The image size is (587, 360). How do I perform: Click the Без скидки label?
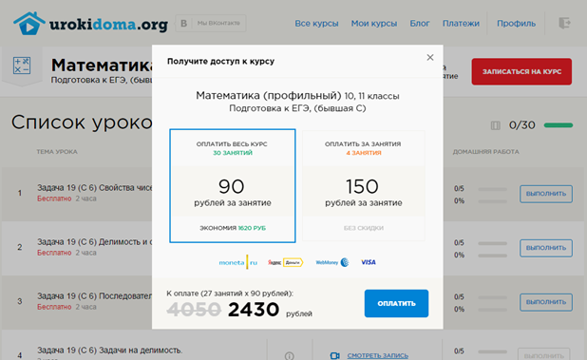coord(364,228)
